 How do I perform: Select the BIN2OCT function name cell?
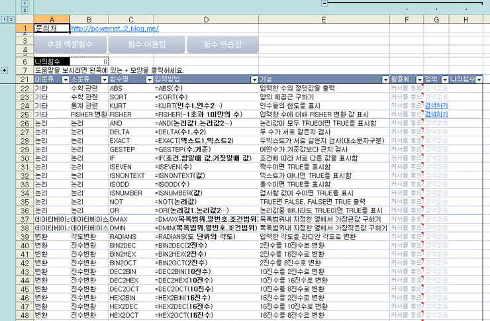click(131, 263)
